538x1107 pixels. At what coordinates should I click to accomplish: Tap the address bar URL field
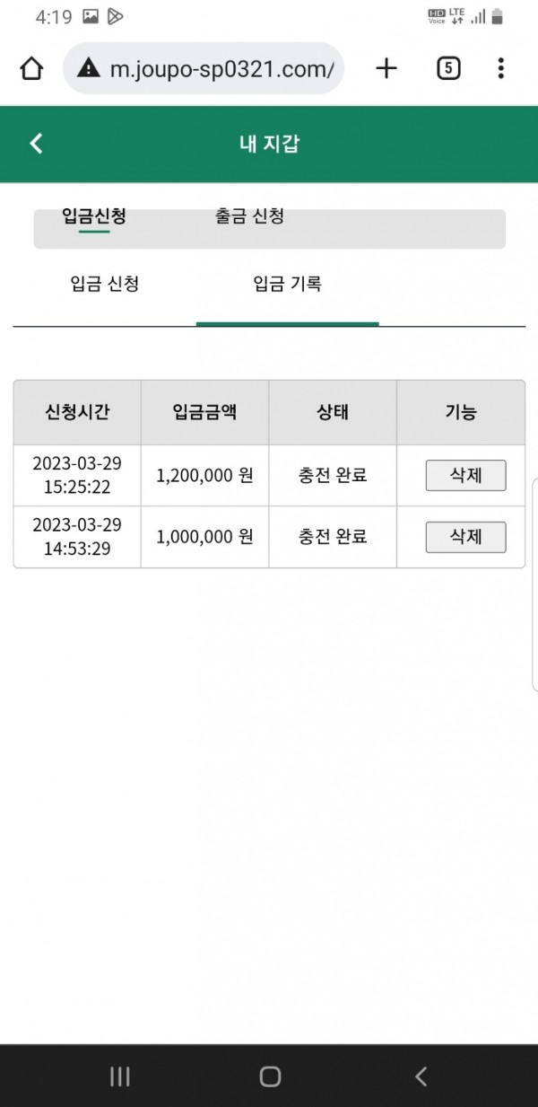click(221, 69)
